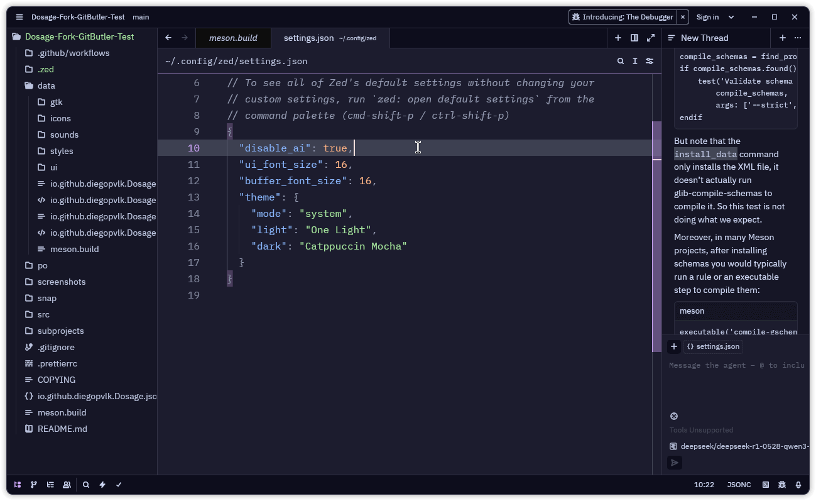Click the project search magnifier in status bar
Viewport: 816px width, 501px height.
[x=86, y=485]
